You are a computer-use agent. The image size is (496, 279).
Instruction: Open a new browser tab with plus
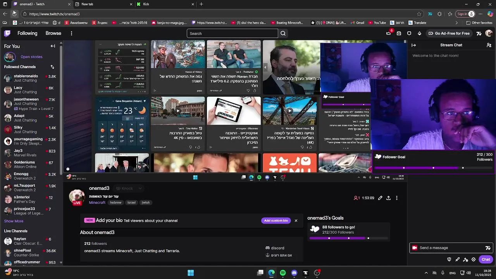(201, 4)
